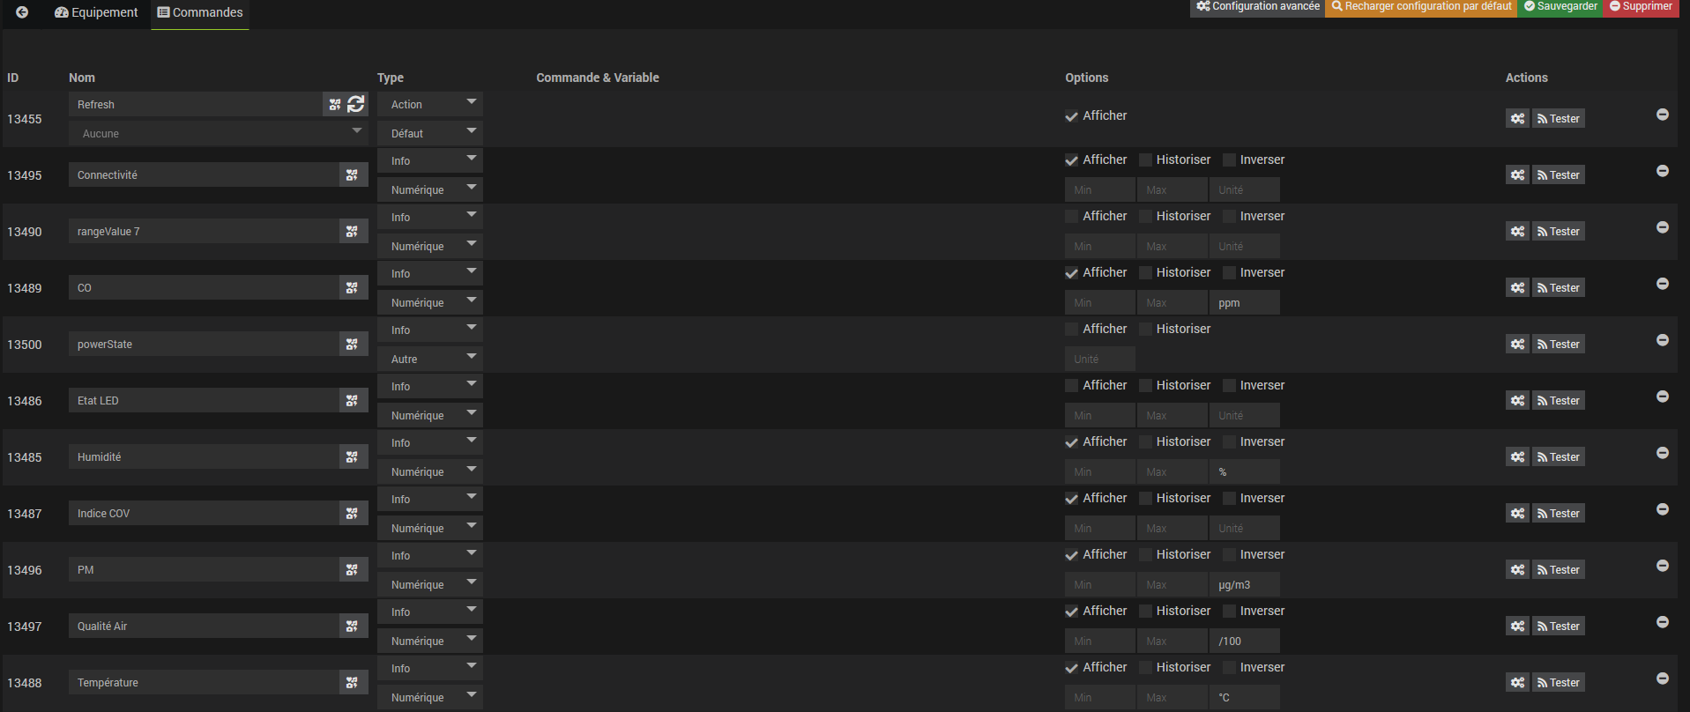Remove the Refresh command with minus icon
Screen dimensions: 1690x712
click(1663, 115)
